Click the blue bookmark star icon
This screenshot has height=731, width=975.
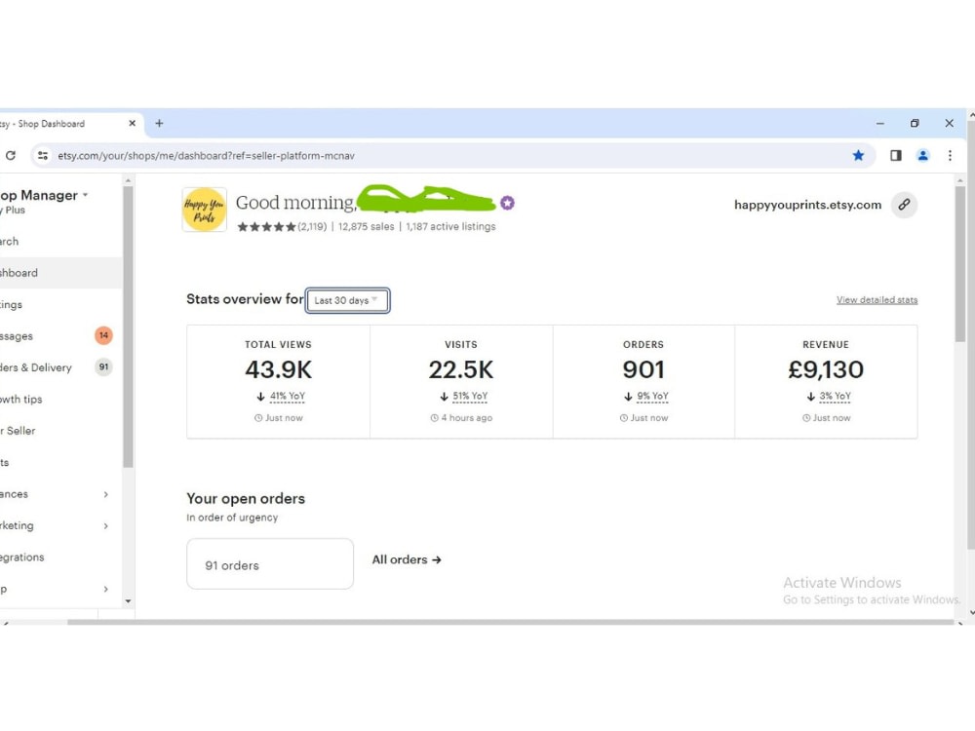point(858,155)
